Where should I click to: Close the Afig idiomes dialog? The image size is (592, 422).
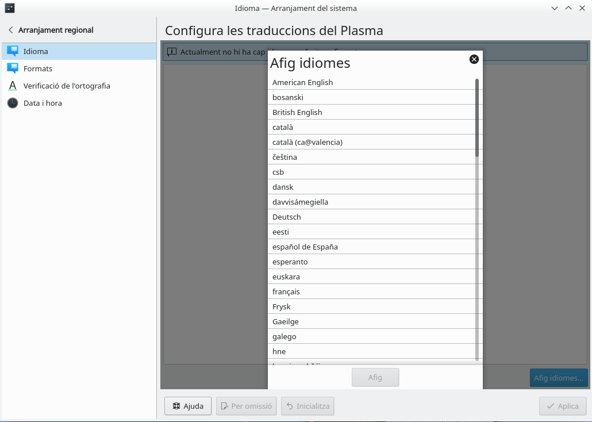pos(474,59)
